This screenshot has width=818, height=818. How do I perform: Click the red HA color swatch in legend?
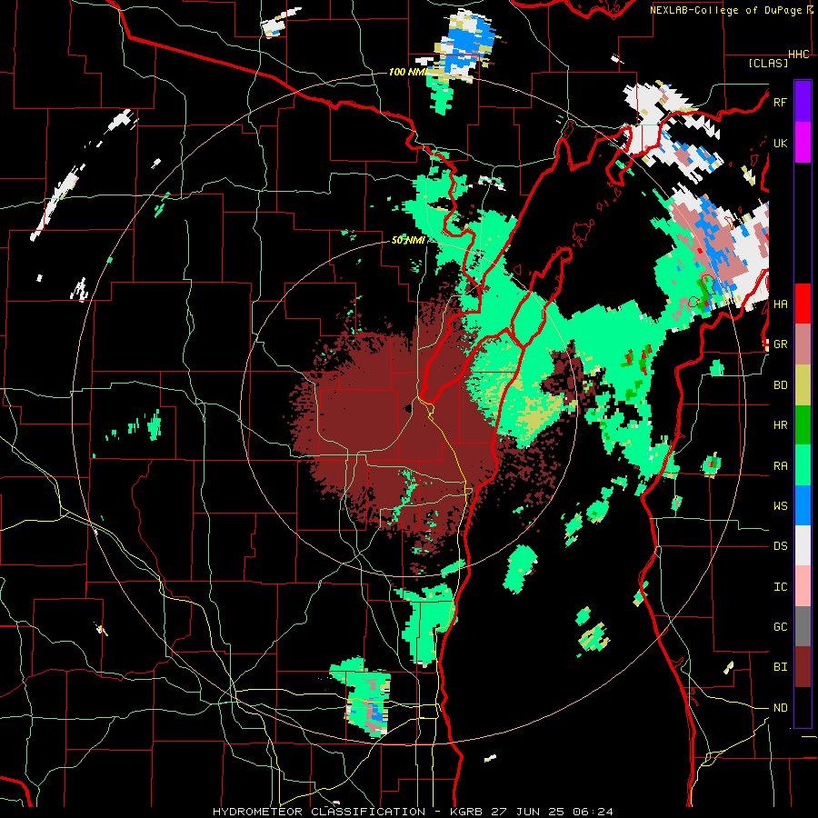point(803,304)
